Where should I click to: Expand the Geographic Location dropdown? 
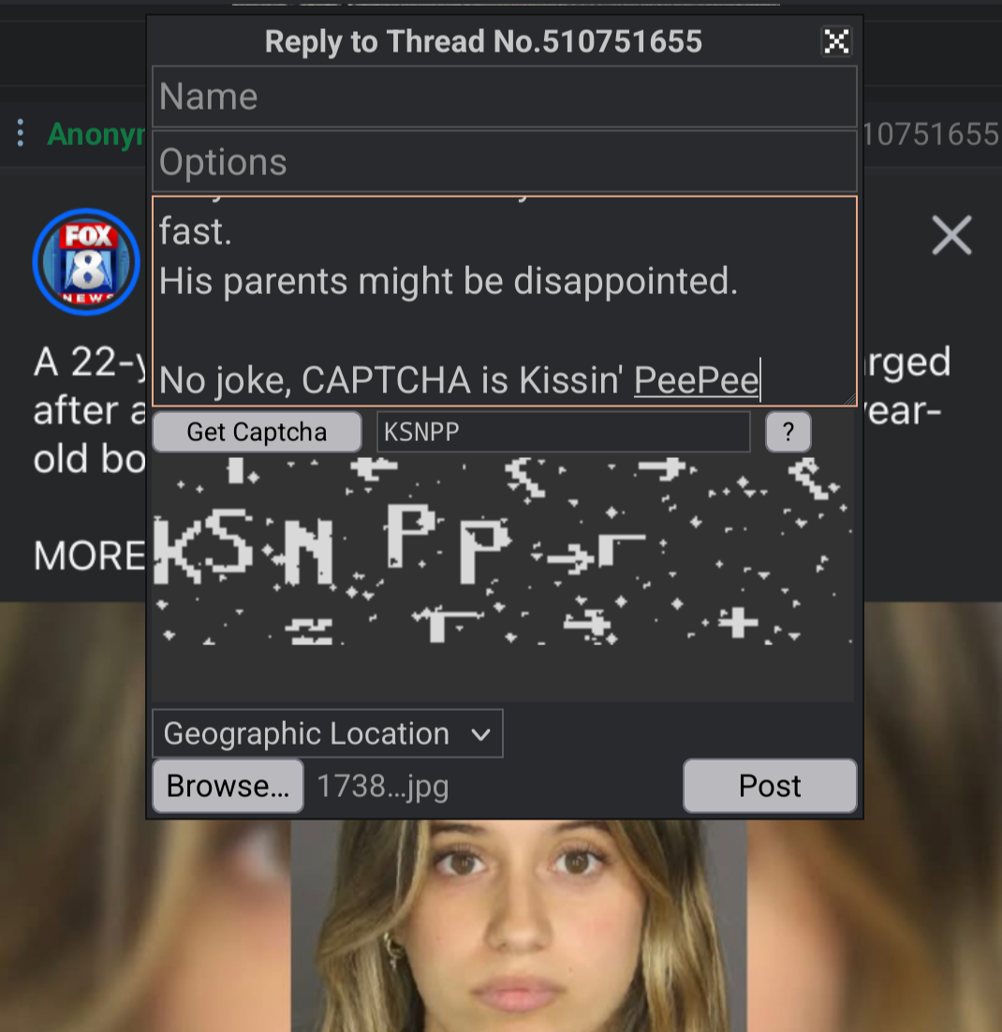click(x=328, y=733)
